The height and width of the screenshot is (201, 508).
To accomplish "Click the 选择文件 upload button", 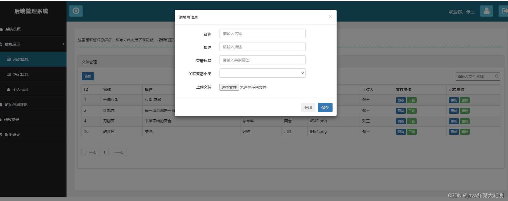I will [229, 87].
